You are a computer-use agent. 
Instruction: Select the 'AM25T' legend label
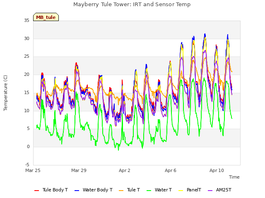coord(224,190)
